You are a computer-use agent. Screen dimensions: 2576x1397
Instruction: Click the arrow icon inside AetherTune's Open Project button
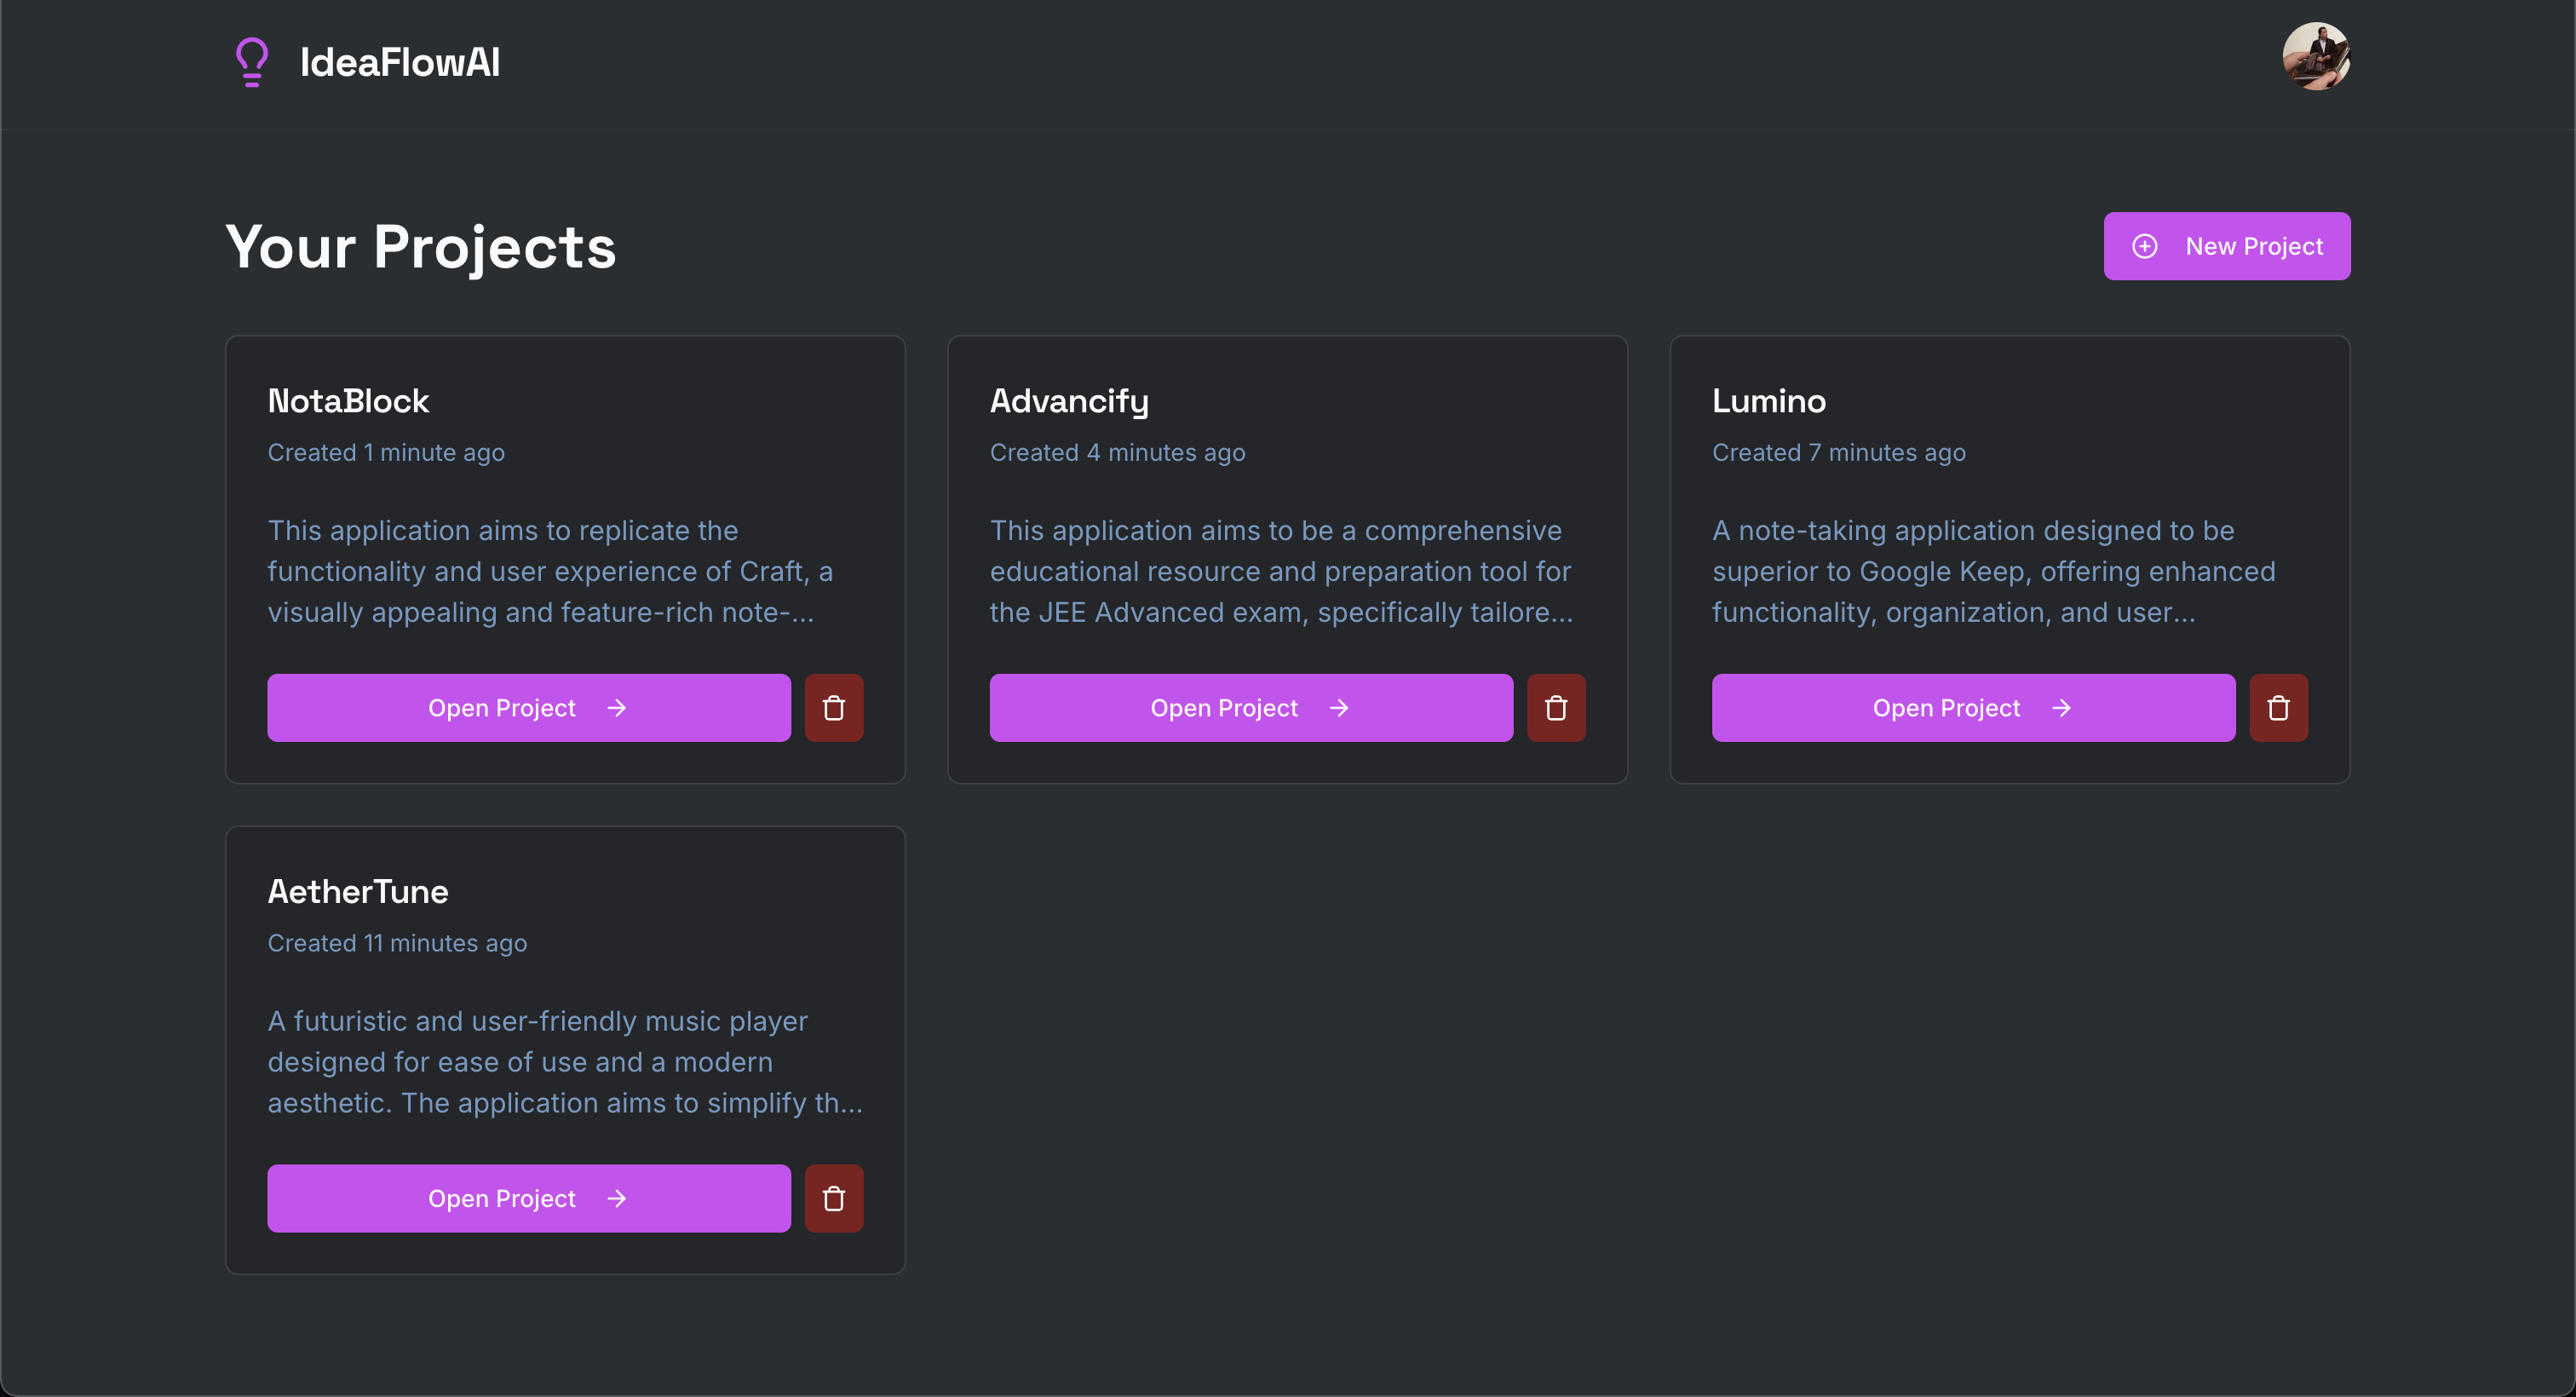(x=617, y=1198)
